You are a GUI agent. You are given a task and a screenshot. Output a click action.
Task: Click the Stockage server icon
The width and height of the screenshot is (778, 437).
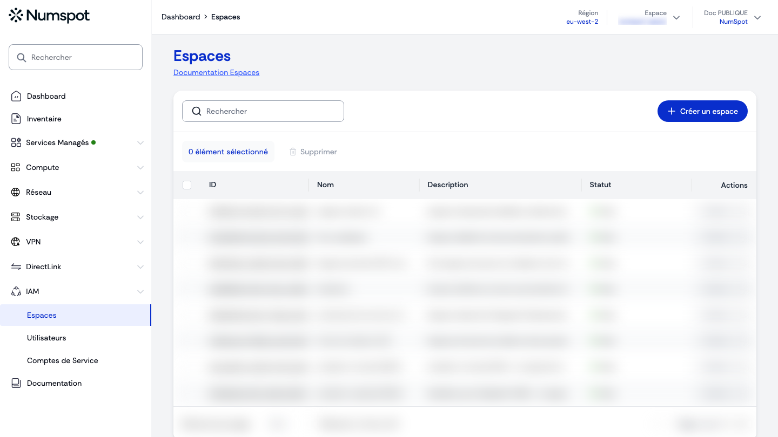(x=16, y=217)
